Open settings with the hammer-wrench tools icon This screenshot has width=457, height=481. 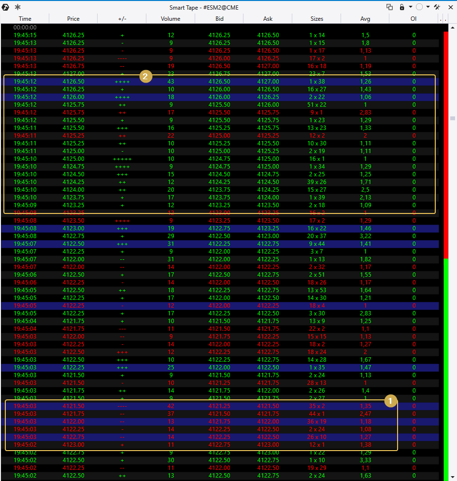[x=437, y=7]
